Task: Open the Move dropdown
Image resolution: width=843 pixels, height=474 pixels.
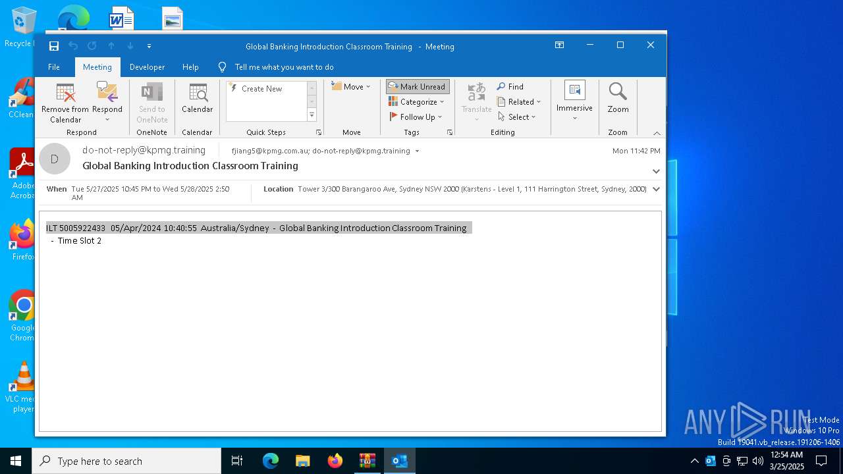Action: coord(351,86)
